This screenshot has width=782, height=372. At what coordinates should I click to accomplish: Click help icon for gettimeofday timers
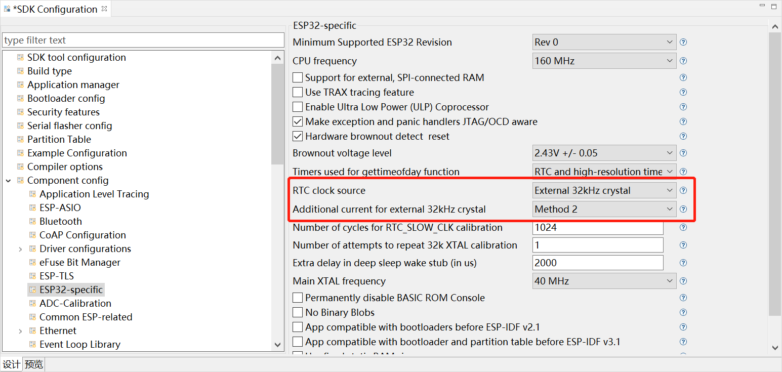point(683,172)
